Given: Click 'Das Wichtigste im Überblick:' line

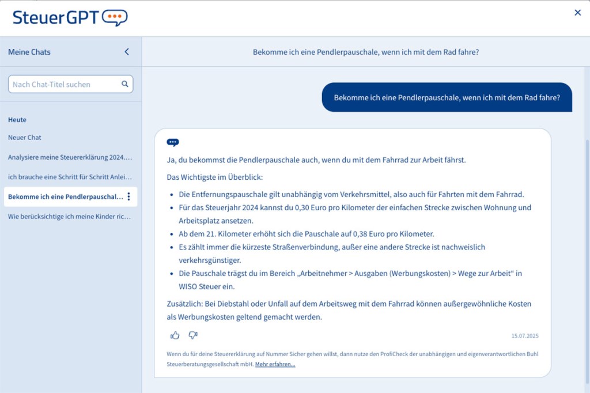Looking at the screenshot, I should click(x=215, y=177).
